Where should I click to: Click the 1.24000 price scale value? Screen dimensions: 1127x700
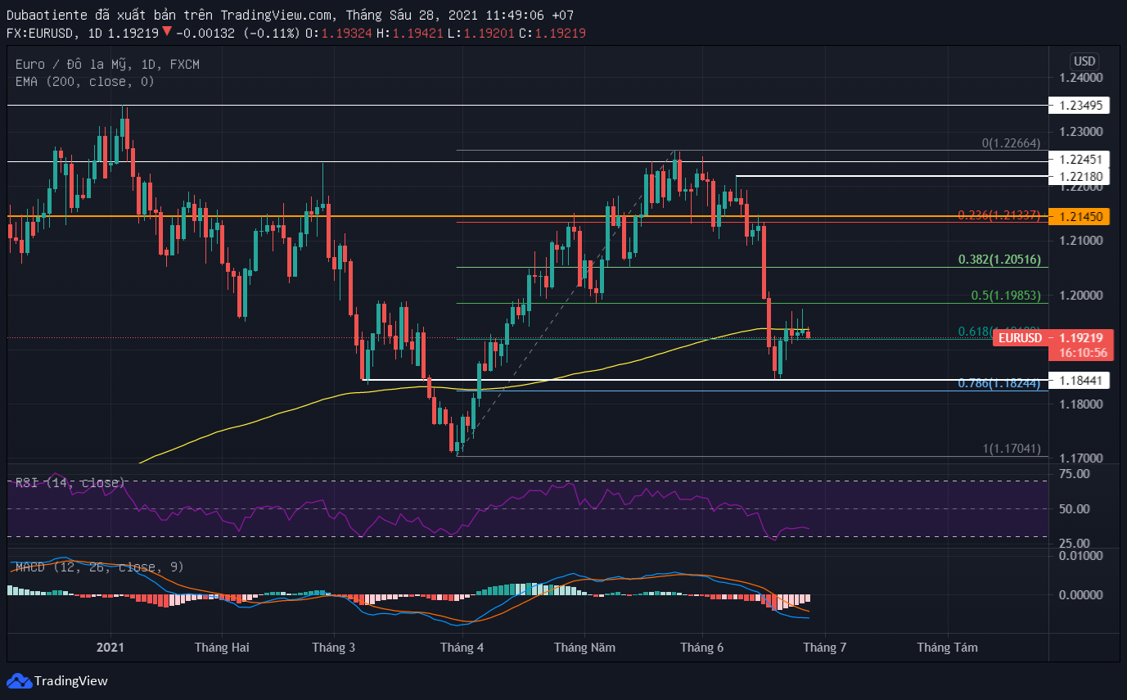pos(1081,78)
